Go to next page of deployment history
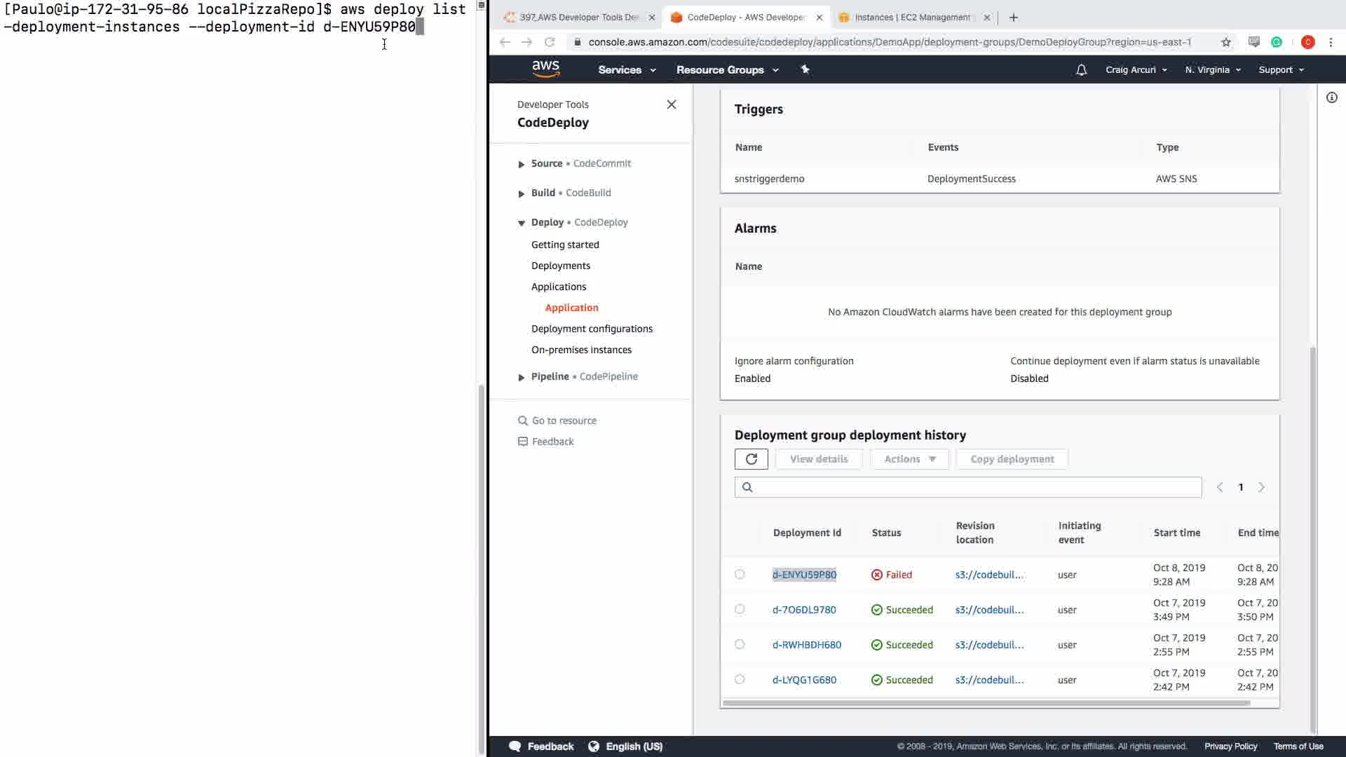Image resolution: width=1346 pixels, height=757 pixels. coord(1261,487)
